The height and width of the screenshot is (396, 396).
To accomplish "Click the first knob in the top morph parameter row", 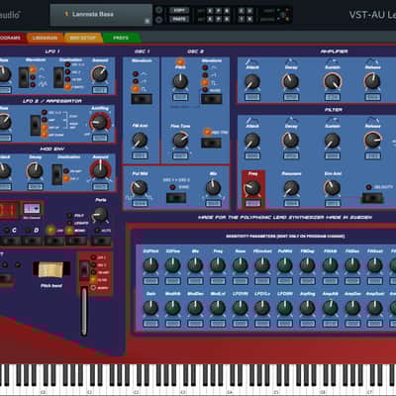I will (150, 265).
